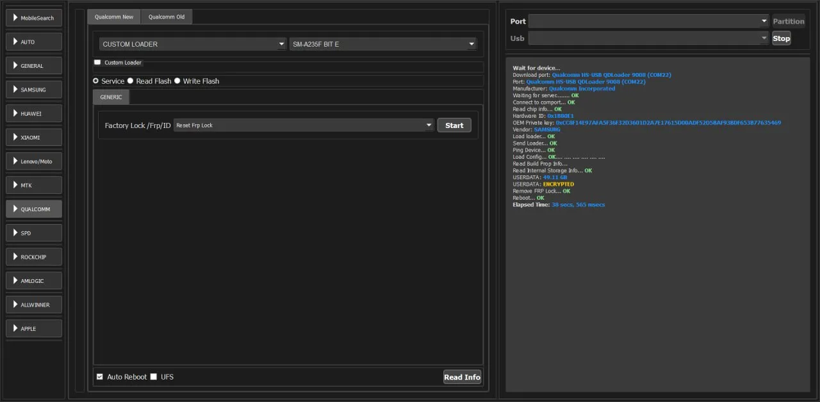Click the Read Info button
Viewport: 820px width, 402px height.
pos(462,377)
